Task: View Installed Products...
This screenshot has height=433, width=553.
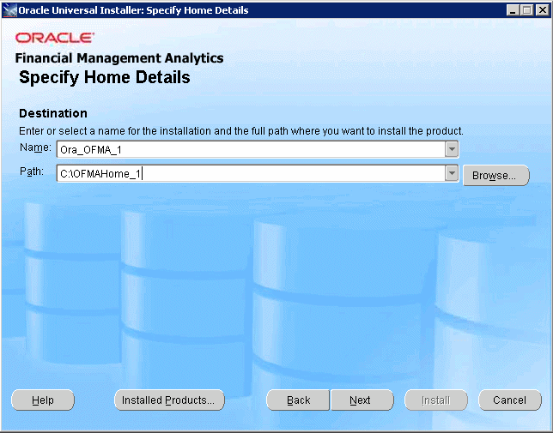Action: pos(169,400)
